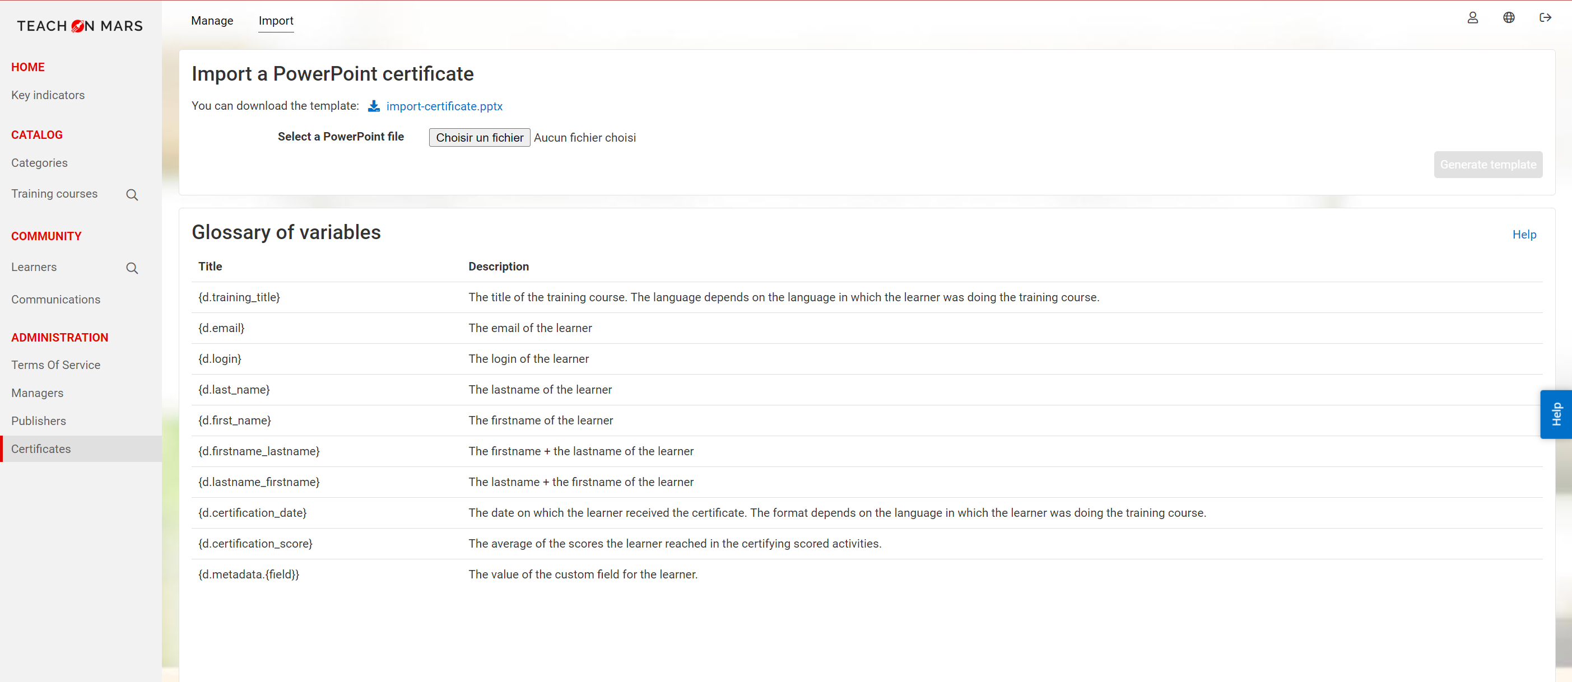Image resolution: width=1572 pixels, height=682 pixels.
Task: Click the ADMINISTRATION heading
Action: tap(59, 338)
